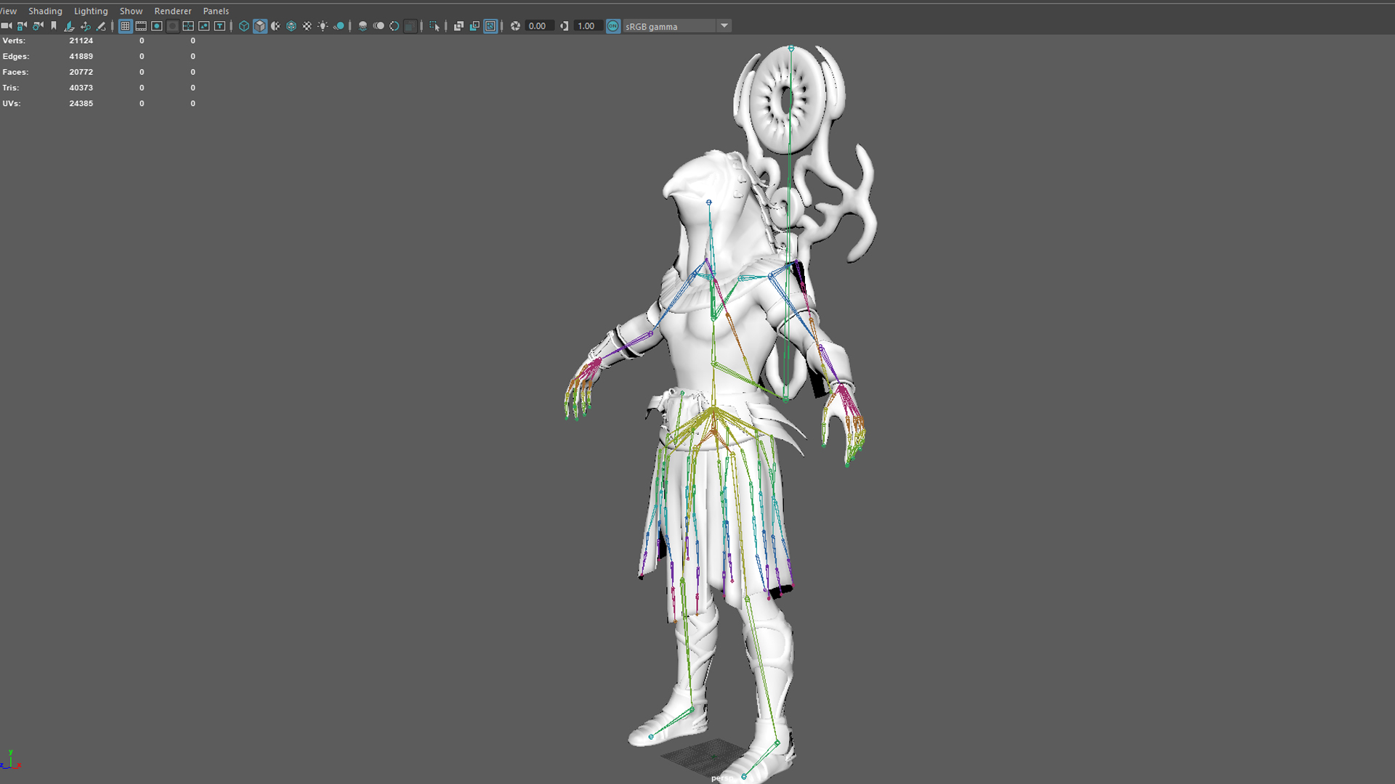This screenshot has height=784, width=1395.
Task: Click the exposure reset icon
Action: 515,26
